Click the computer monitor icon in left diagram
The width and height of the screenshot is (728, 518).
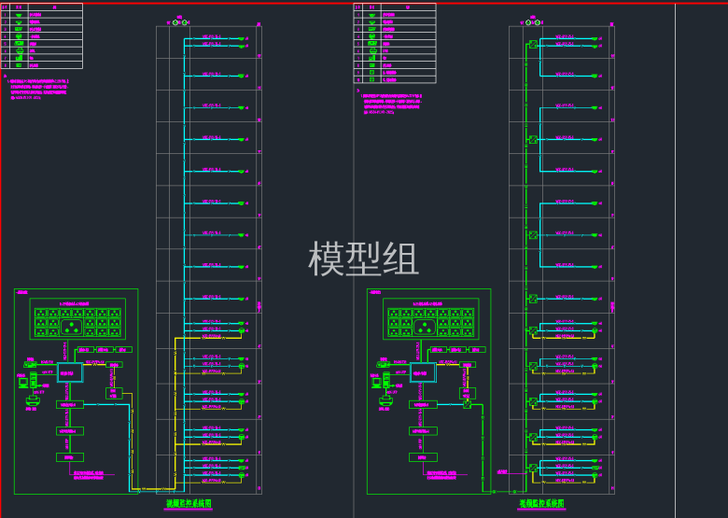22,381
